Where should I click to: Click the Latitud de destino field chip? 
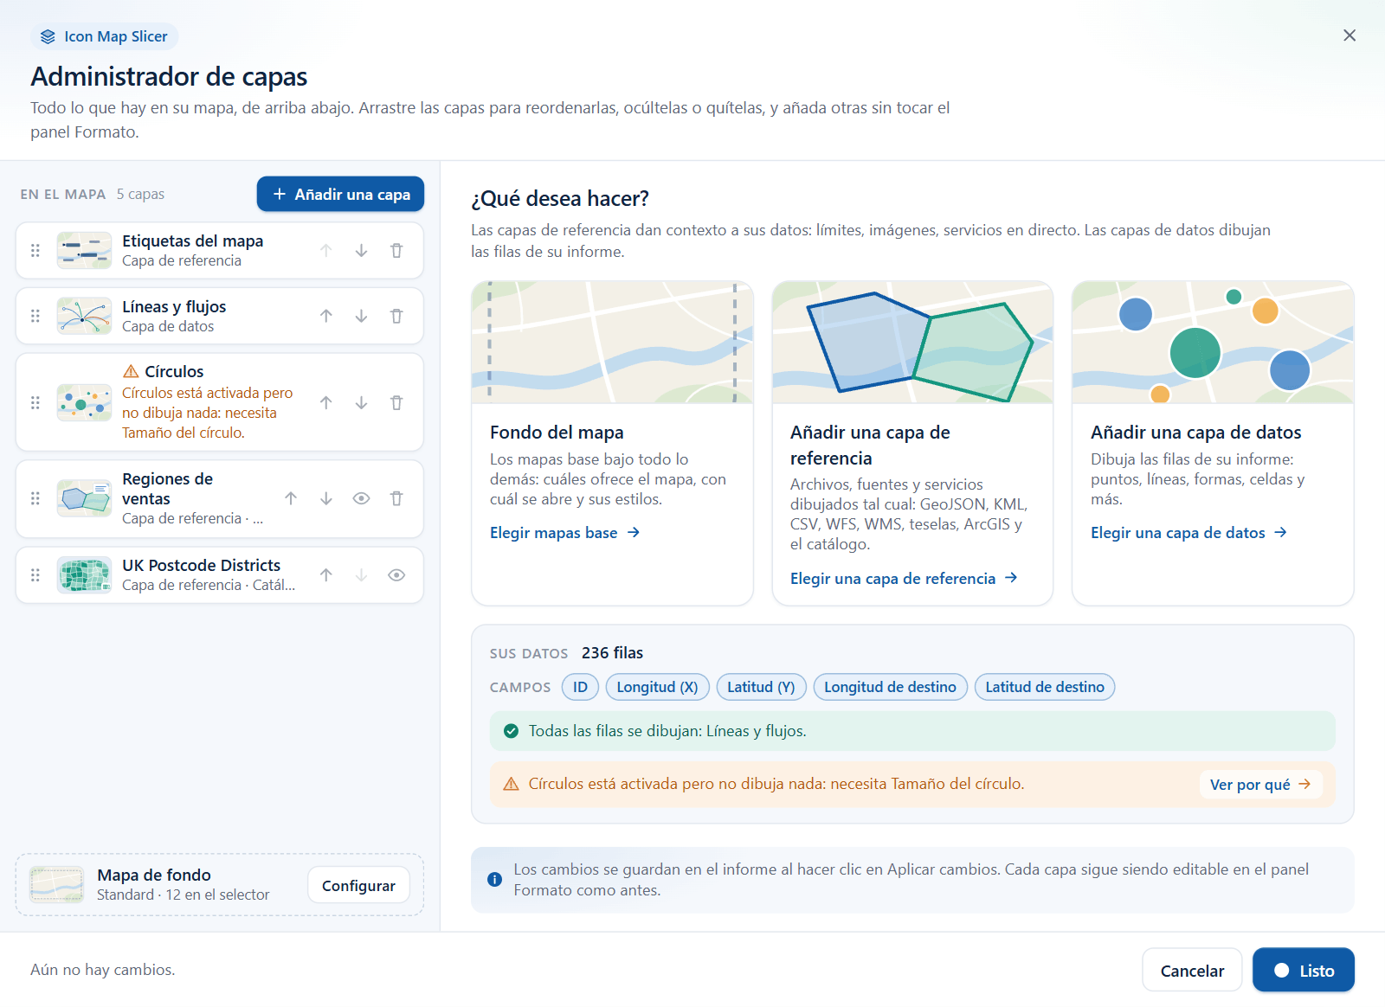click(1045, 687)
